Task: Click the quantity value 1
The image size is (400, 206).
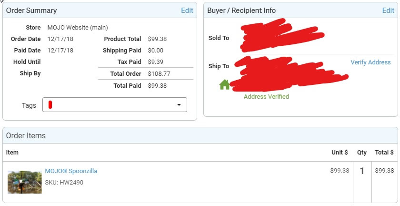Action: coord(362,171)
